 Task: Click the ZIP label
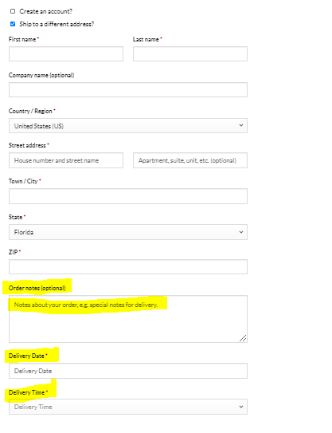tap(14, 252)
